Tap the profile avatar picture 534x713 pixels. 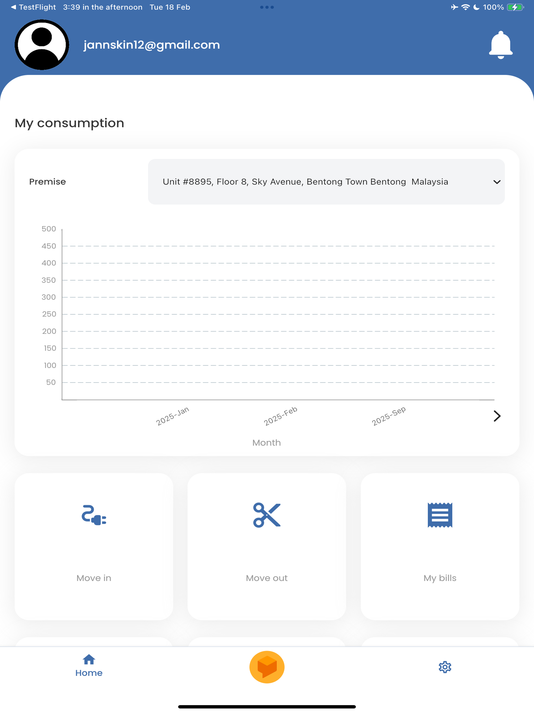point(42,45)
